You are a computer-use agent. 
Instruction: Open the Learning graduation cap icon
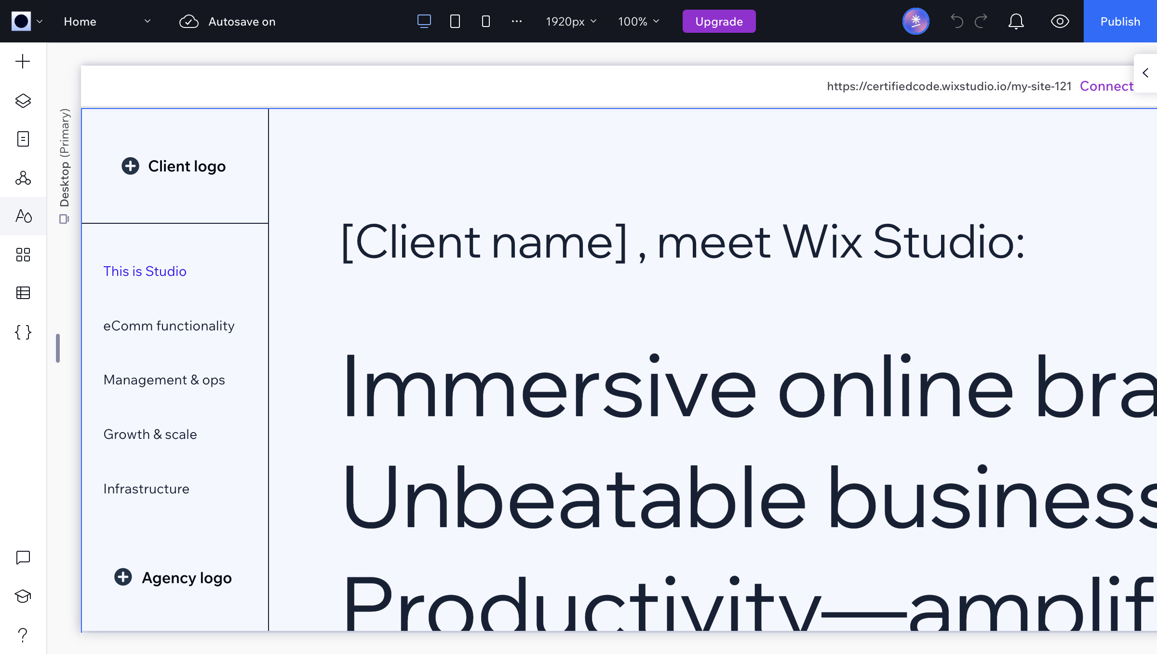pos(23,596)
